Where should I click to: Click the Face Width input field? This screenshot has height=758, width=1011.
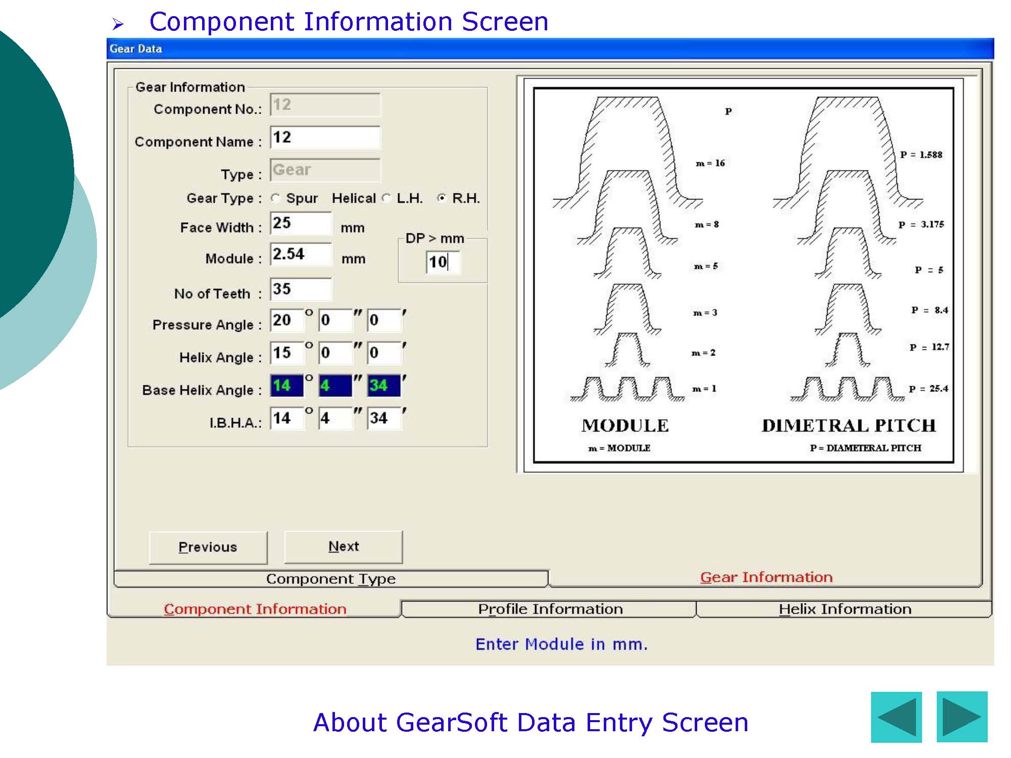point(301,223)
